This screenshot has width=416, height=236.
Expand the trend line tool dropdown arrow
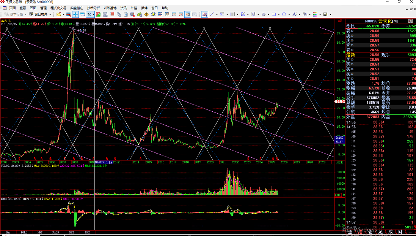tap(217, 14)
